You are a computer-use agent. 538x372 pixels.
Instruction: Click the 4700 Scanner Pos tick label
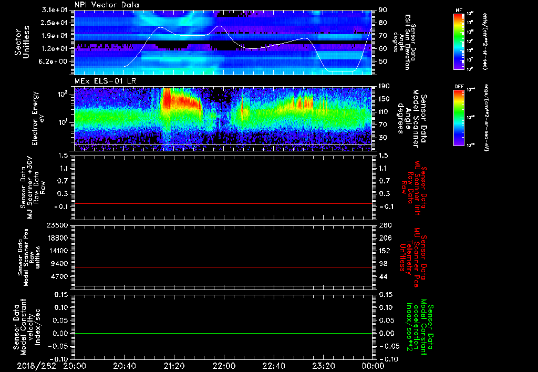click(59, 276)
